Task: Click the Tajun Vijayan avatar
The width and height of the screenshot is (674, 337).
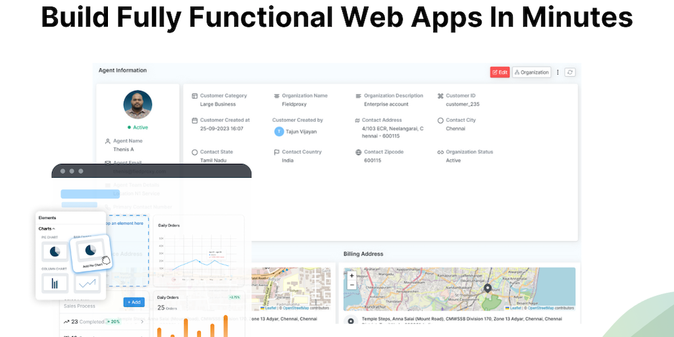Action: coord(279,132)
